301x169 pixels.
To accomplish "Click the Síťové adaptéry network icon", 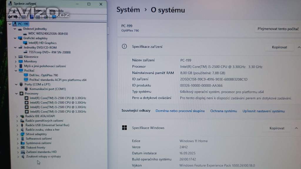I will (22, 134).
